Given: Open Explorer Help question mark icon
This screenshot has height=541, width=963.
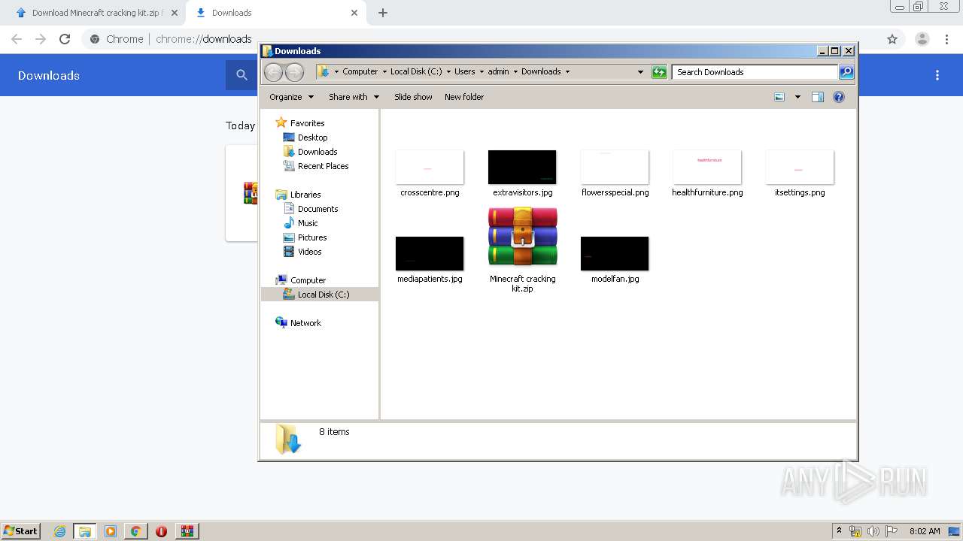Looking at the screenshot, I should (839, 97).
